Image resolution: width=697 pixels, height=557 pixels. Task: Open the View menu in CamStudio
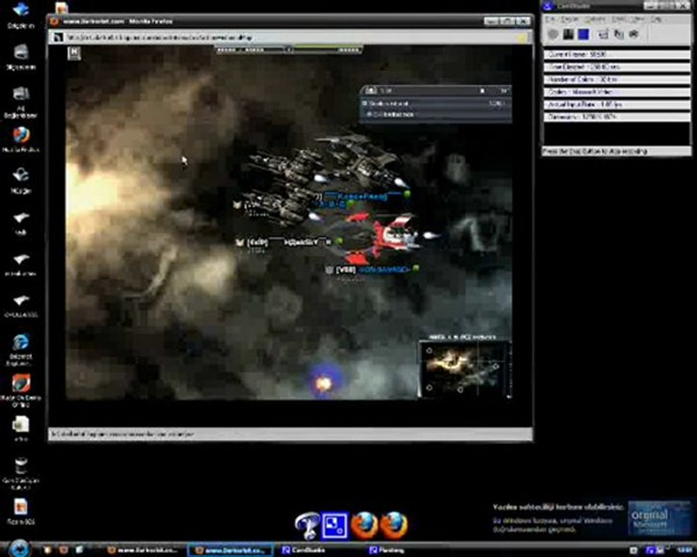coord(638,19)
